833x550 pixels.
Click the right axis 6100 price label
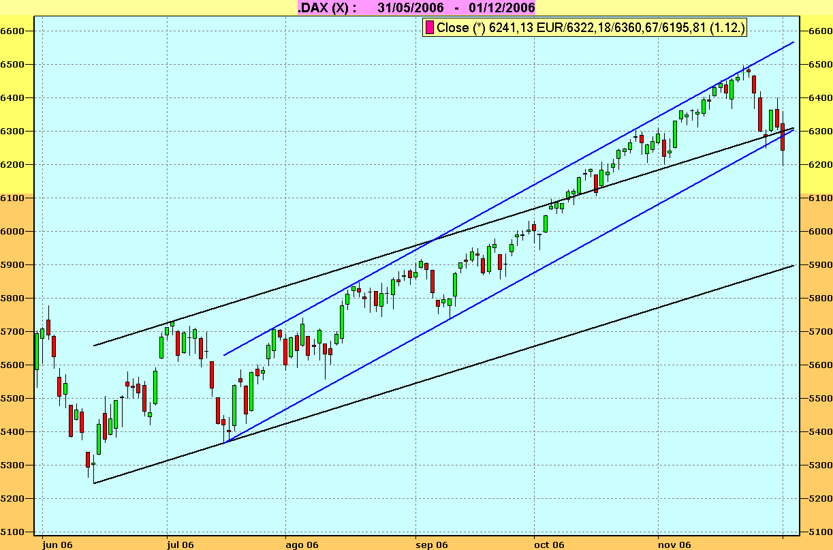tap(820, 198)
